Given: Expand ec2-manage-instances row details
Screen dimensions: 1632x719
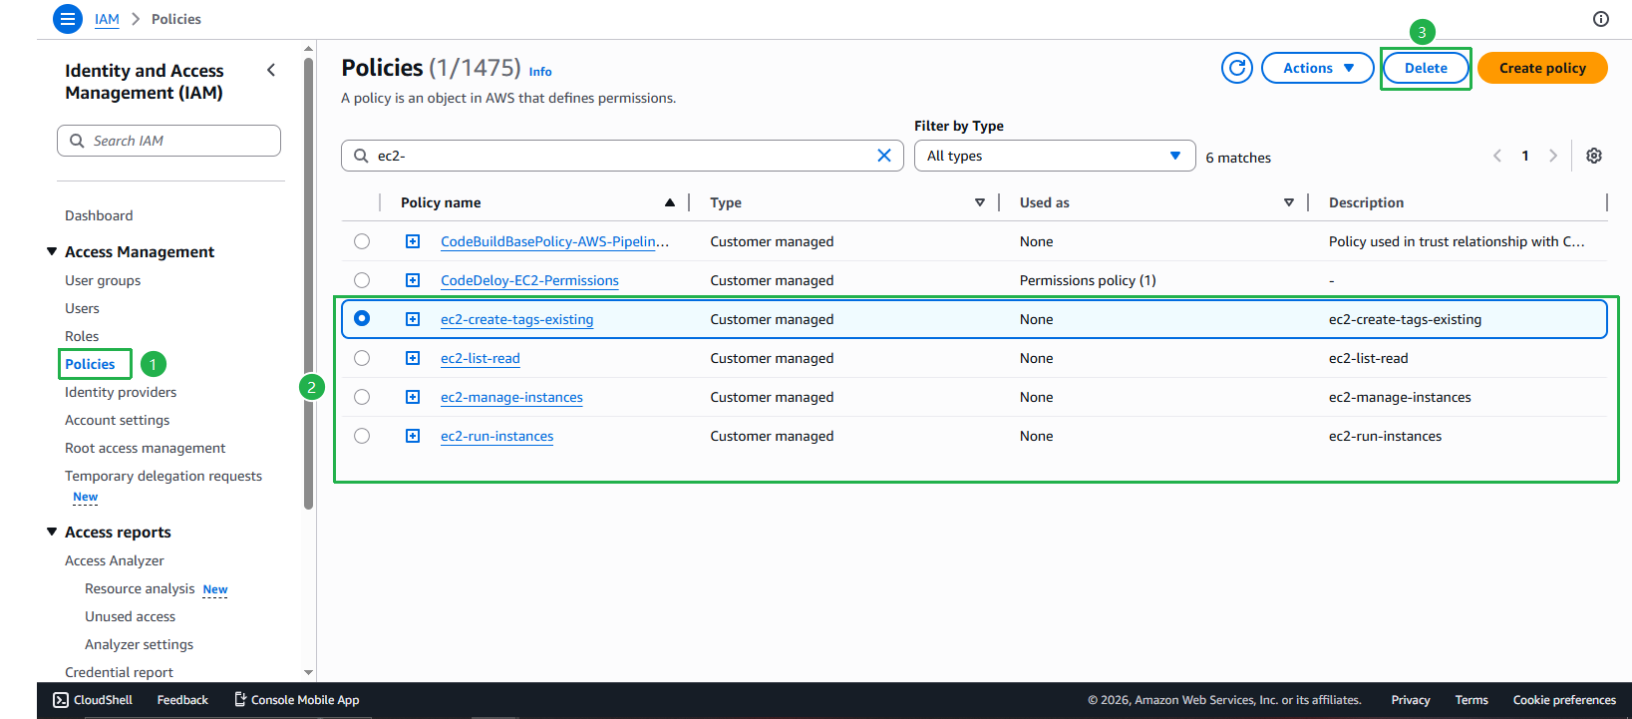Looking at the screenshot, I should tap(413, 397).
